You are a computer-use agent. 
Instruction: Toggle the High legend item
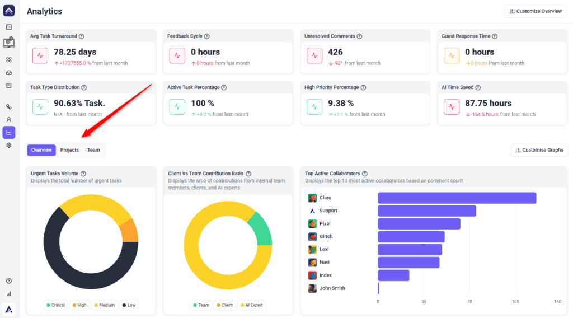point(79,305)
